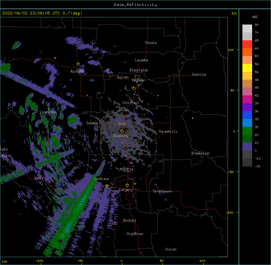271x265 pixels.
Task: Click the Calgary label
Action: click(x=125, y=190)
